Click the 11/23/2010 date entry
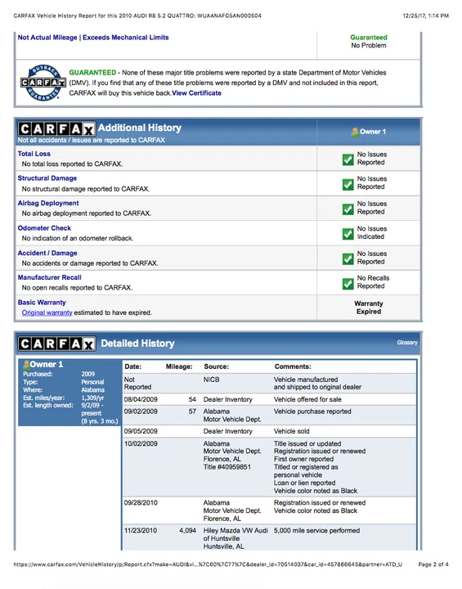The width and height of the screenshot is (462, 589). 141,531
